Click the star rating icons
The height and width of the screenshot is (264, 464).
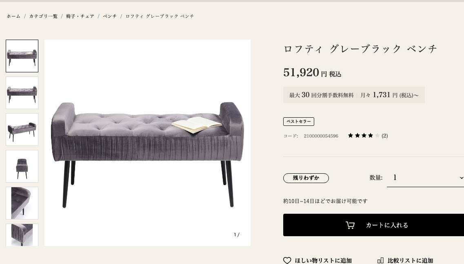pos(364,136)
